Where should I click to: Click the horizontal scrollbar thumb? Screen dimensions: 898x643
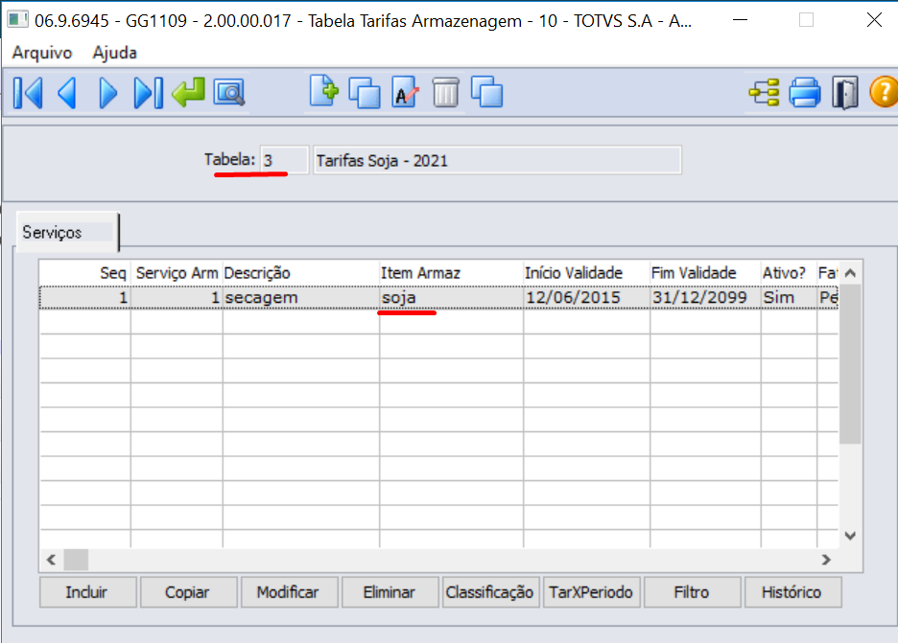[76, 560]
